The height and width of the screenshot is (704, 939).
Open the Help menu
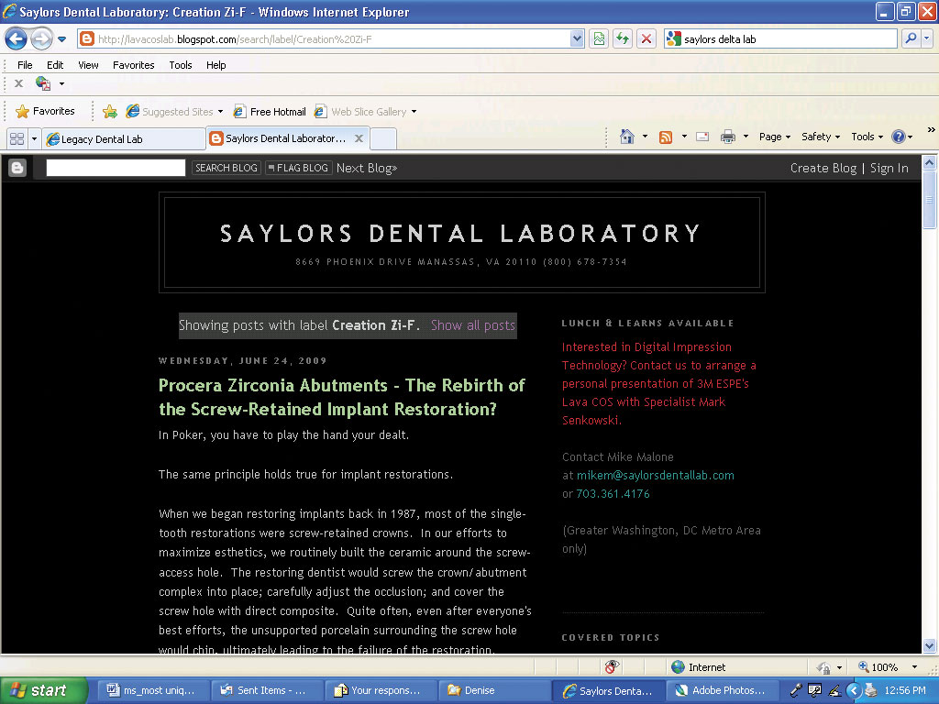point(216,65)
